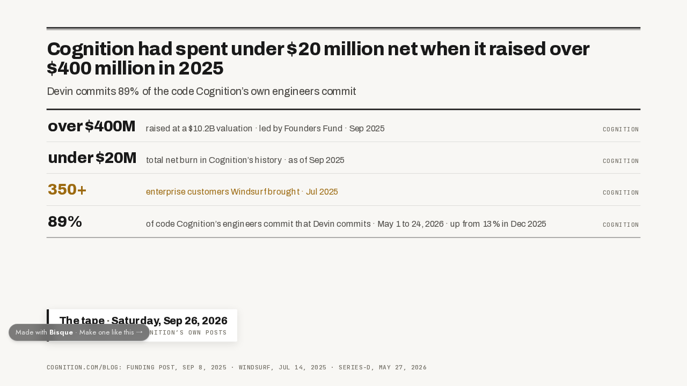Select the 'over $400M' figure
This screenshot has width=687, height=386.
tap(92, 127)
